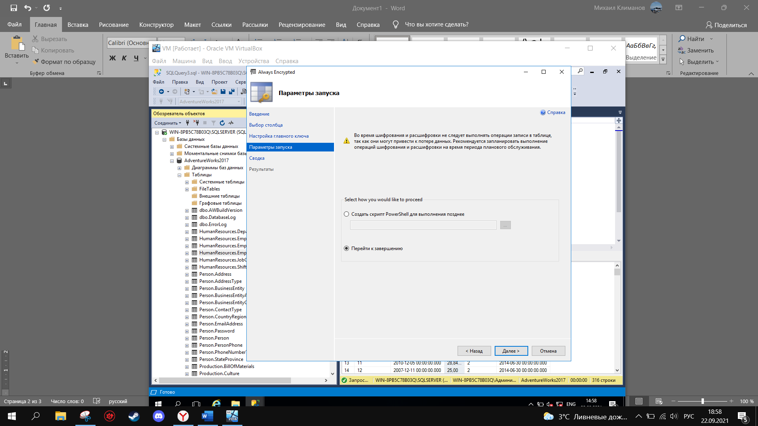Go to the Выбор столбца wizard step

coord(266,125)
